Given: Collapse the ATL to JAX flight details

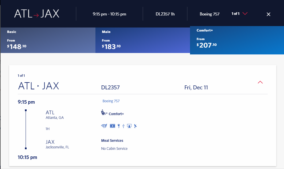Looking at the screenshot, I should [x=260, y=82].
